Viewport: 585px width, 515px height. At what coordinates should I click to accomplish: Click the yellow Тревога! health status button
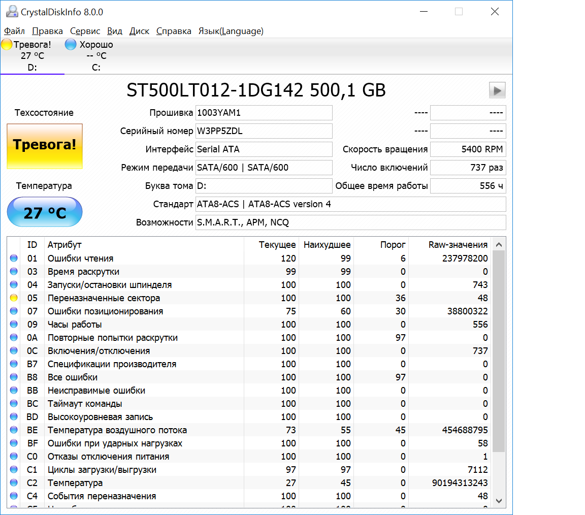click(45, 146)
